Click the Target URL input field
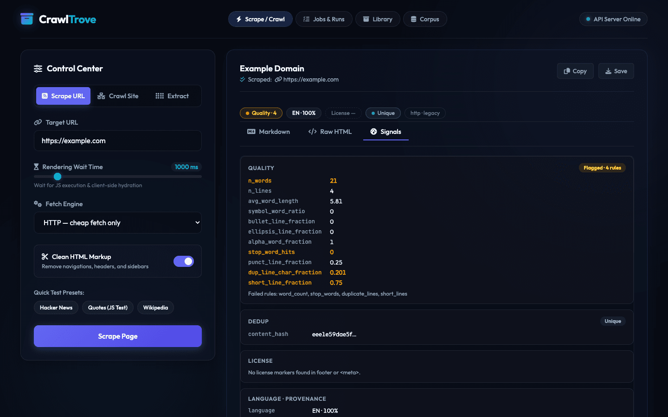This screenshot has height=417, width=668. tap(118, 141)
